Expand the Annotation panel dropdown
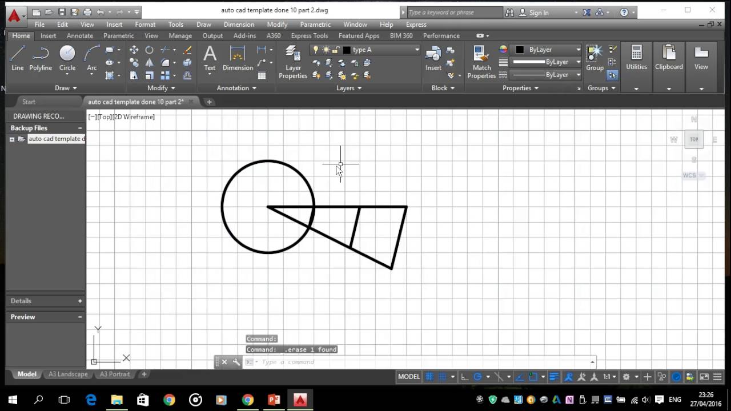The image size is (731, 411). point(236,88)
